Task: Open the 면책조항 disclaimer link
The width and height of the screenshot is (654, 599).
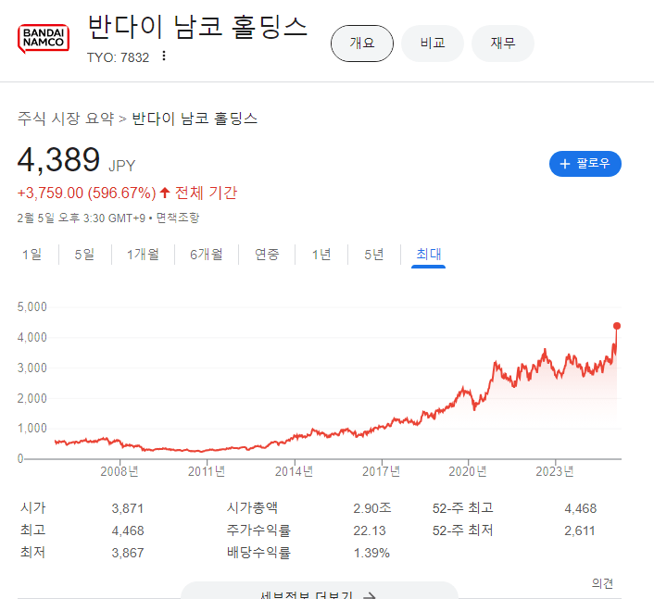Action: click(178, 218)
